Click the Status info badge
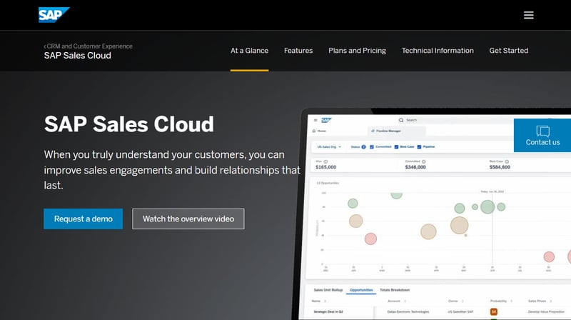This screenshot has width=571, height=320. tap(363, 147)
